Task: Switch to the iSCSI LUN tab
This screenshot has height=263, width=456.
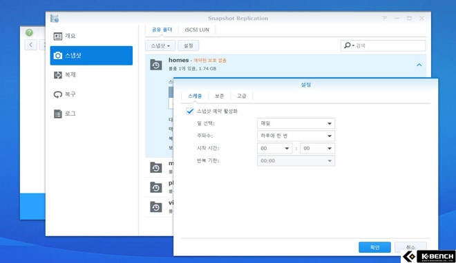Action: coord(197,30)
